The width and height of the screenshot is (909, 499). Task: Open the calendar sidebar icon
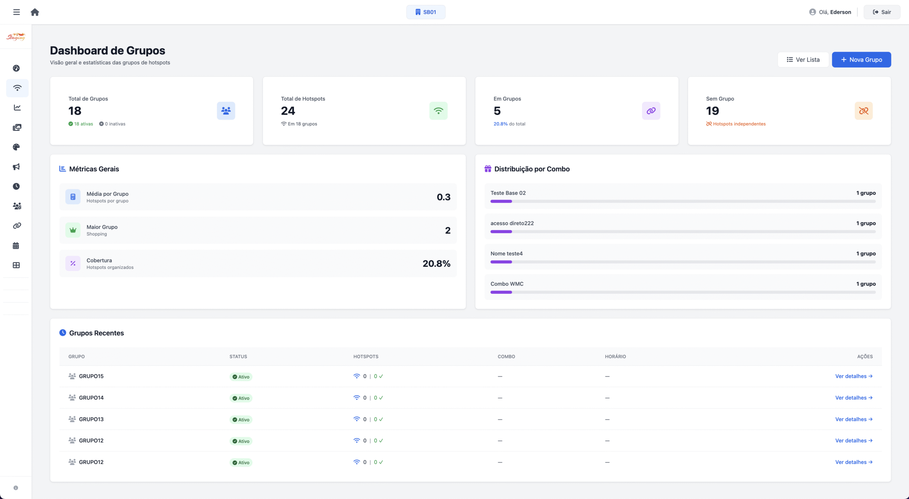click(x=16, y=246)
